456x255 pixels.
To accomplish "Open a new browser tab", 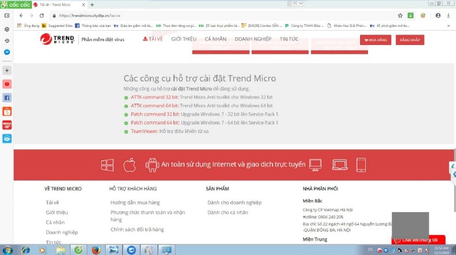I will pos(92,5).
